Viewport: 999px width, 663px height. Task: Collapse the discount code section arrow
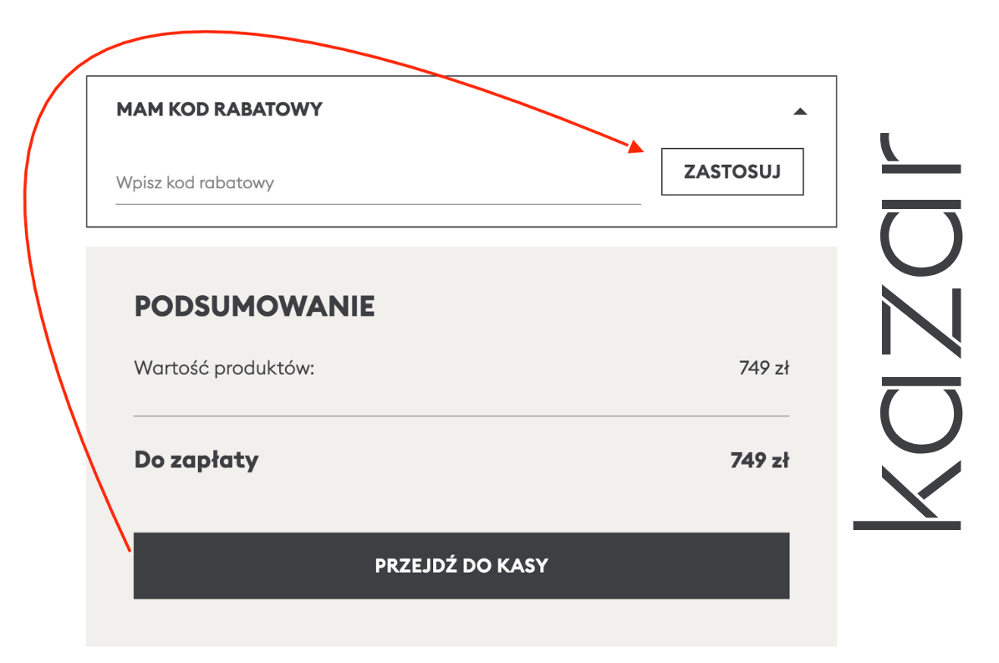(800, 111)
